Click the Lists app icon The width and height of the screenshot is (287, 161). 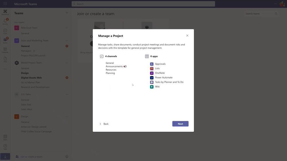(152, 69)
